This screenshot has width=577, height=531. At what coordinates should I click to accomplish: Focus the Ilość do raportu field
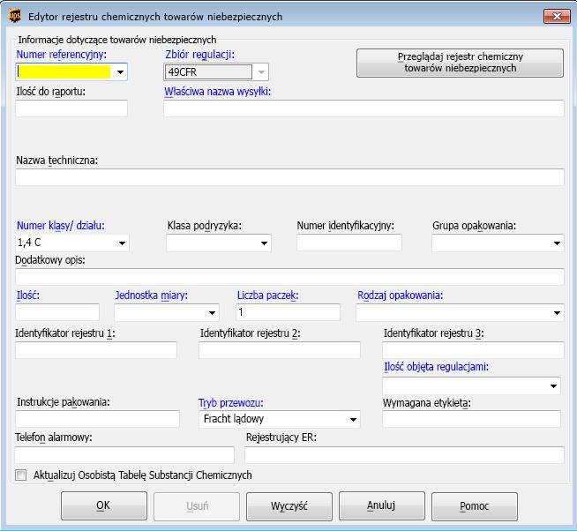point(71,108)
